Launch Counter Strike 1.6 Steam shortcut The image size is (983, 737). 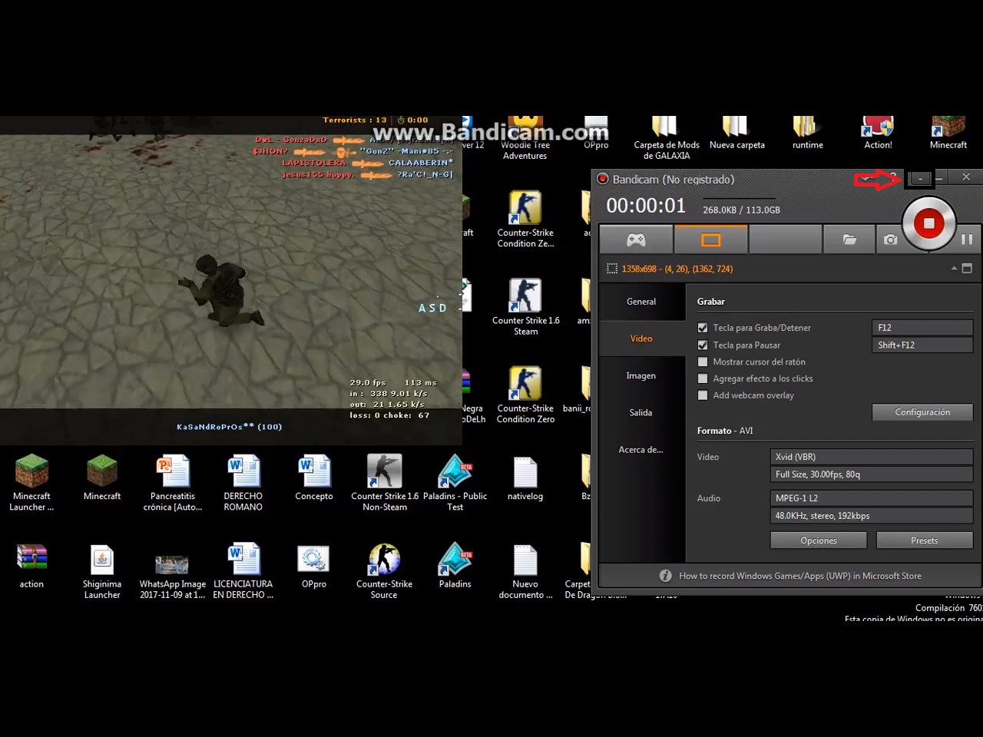pyautogui.click(x=525, y=307)
